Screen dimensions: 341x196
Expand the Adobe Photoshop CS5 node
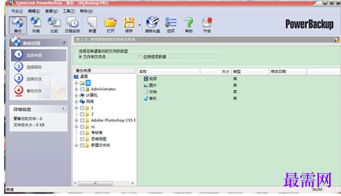(76, 120)
